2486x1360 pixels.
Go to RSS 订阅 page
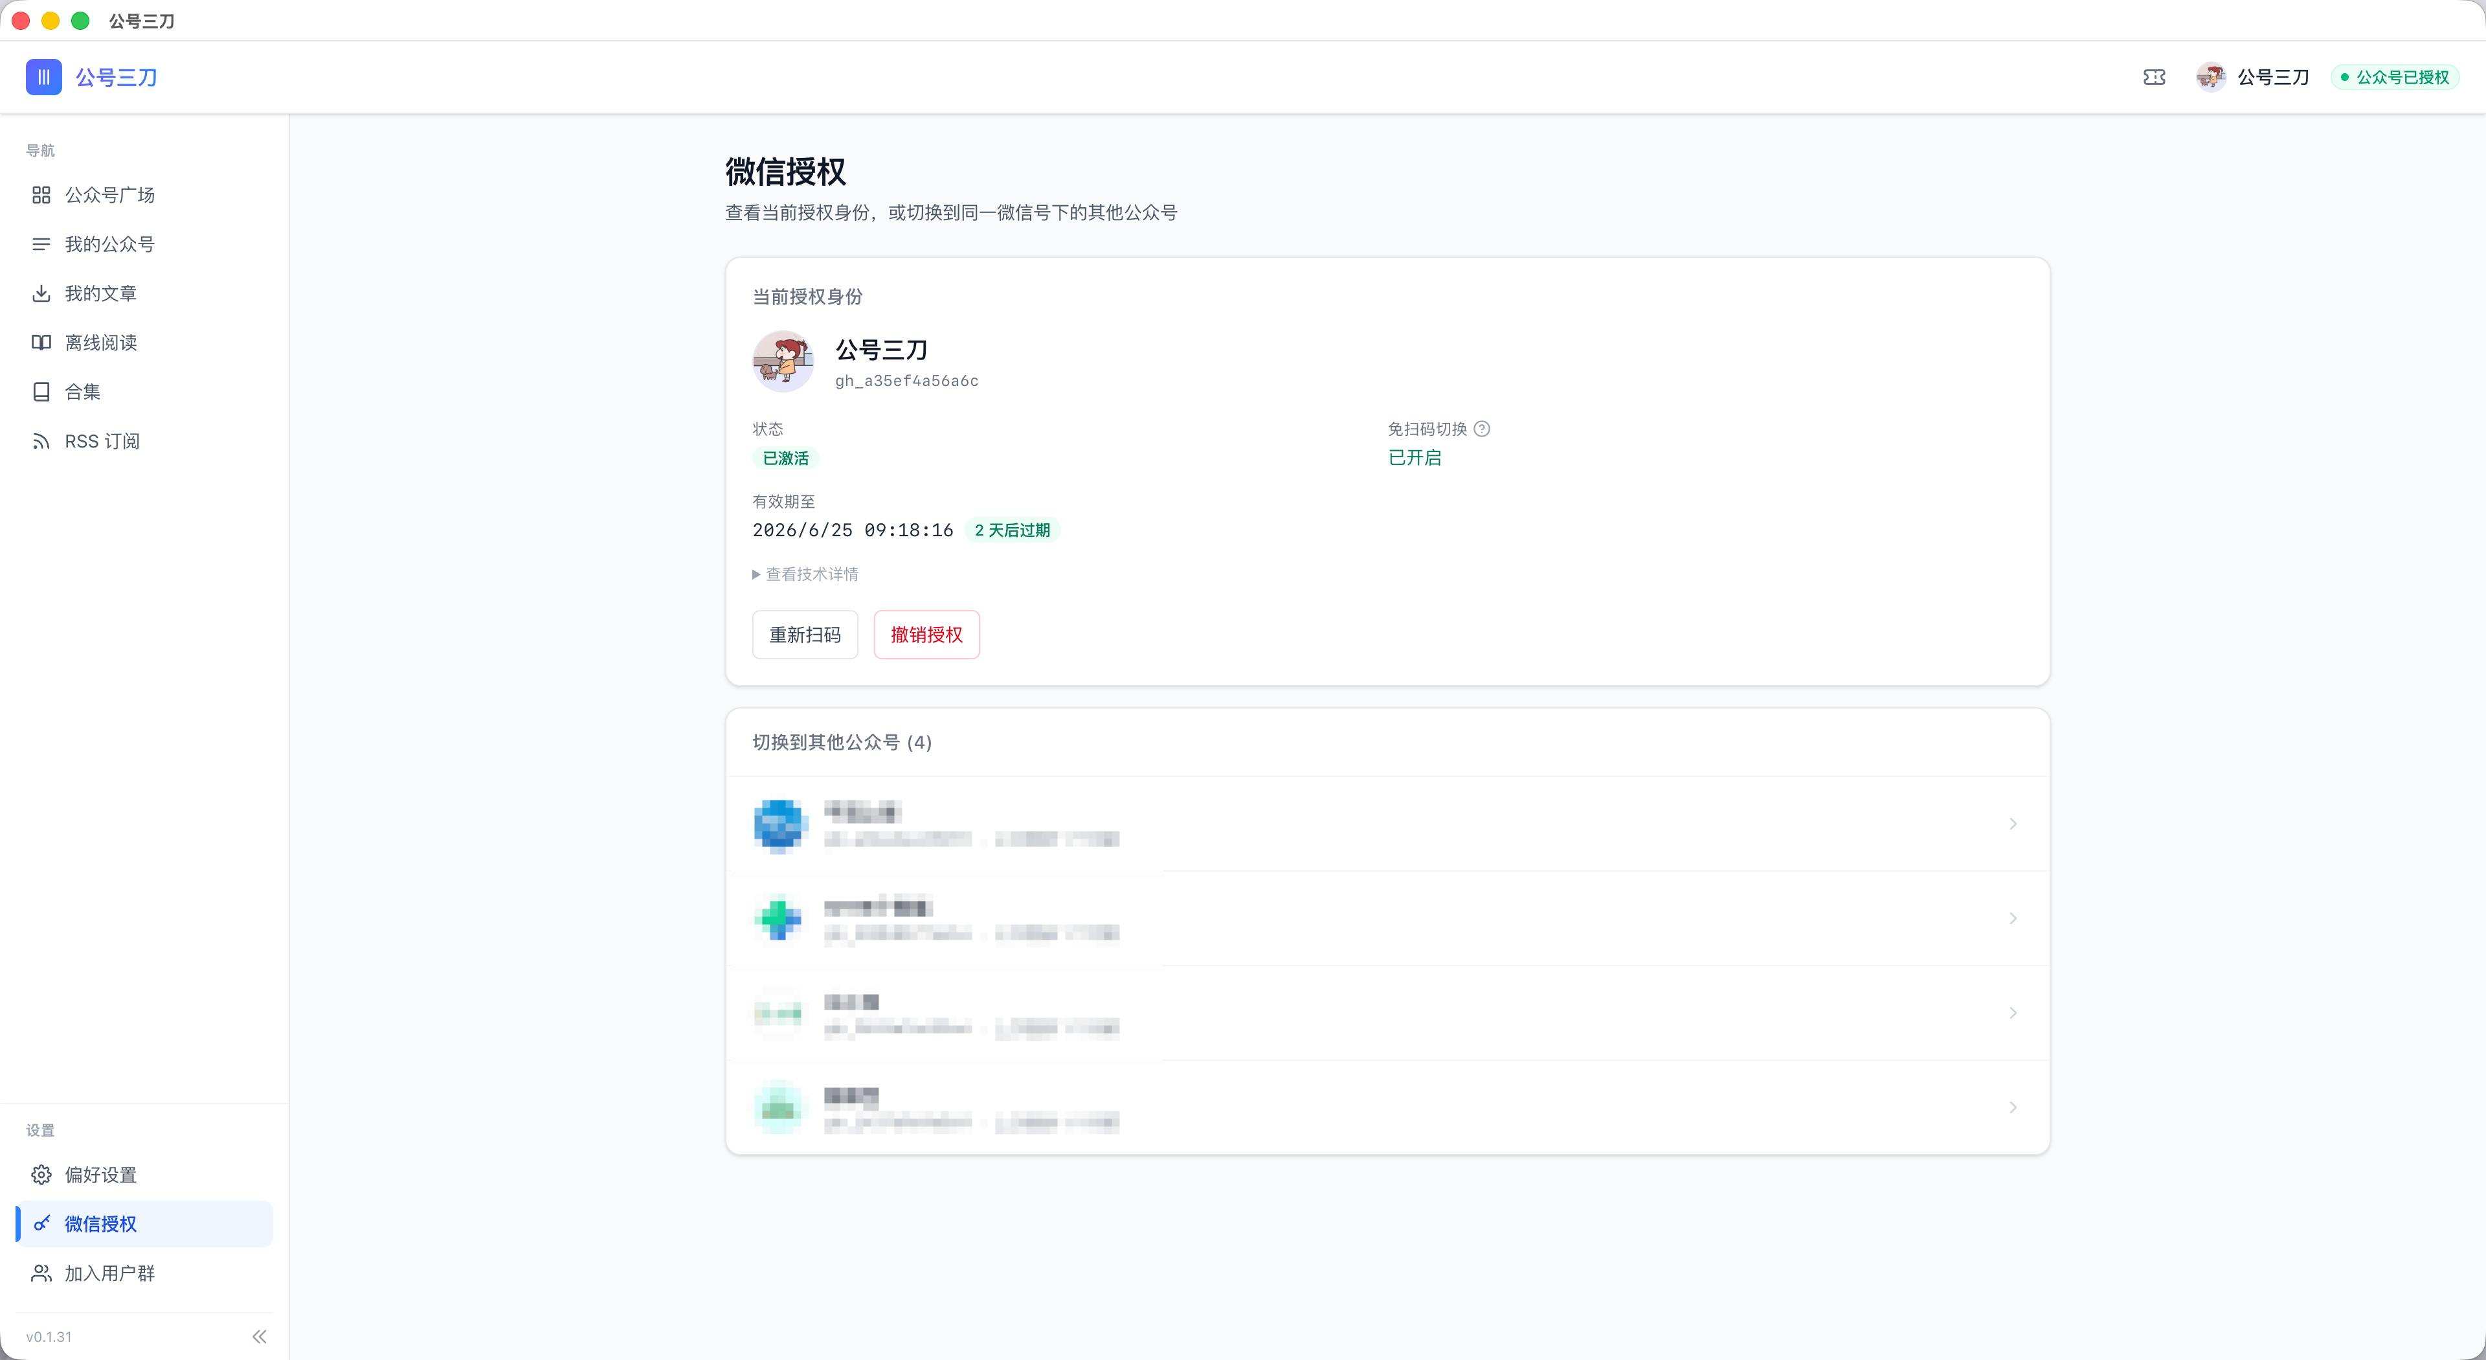point(145,441)
